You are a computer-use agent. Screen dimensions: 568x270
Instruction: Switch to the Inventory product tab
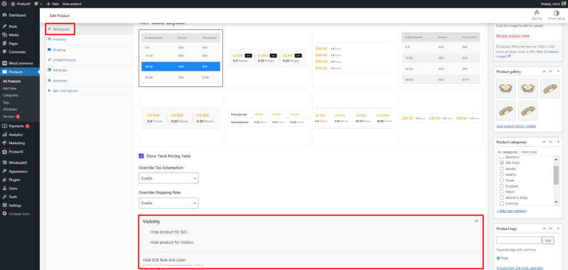[x=59, y=39]
